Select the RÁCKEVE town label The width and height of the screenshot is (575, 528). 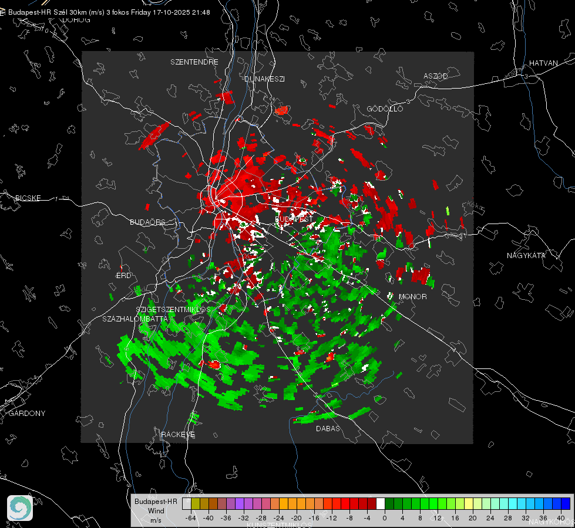pos(178,435)
